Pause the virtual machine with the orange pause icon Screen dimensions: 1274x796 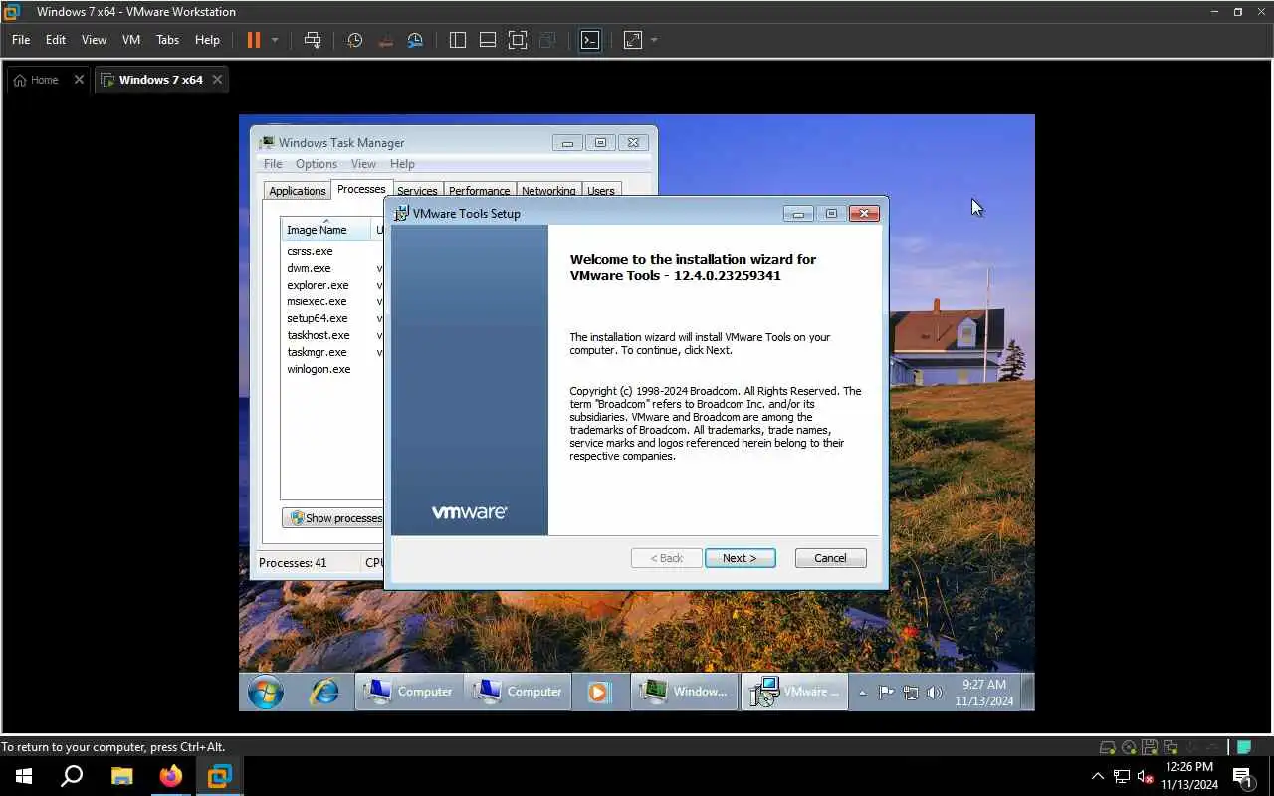pos(253,40)
